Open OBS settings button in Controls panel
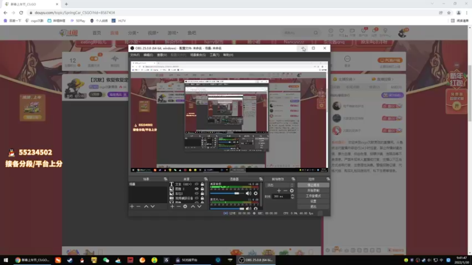Screen dimensions: 472x265 [x=313, y=201]
